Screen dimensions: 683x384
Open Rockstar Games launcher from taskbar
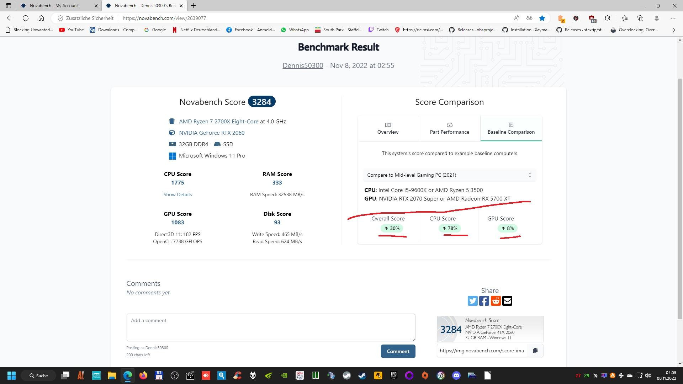pyautogui.click(x=378, y=375)
